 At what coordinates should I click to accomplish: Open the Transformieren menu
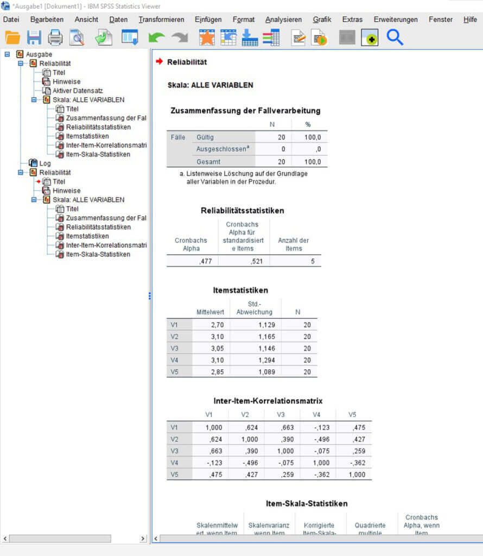tap(161, 20)
